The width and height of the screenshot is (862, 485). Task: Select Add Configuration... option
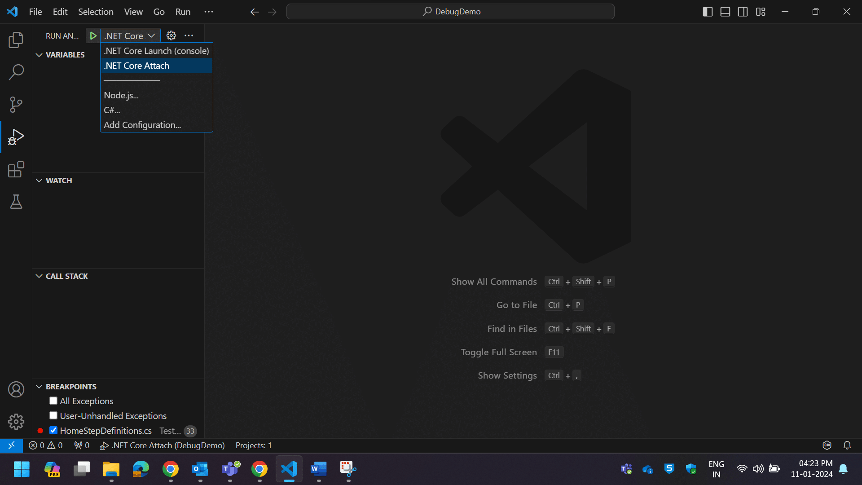[156, 125]
